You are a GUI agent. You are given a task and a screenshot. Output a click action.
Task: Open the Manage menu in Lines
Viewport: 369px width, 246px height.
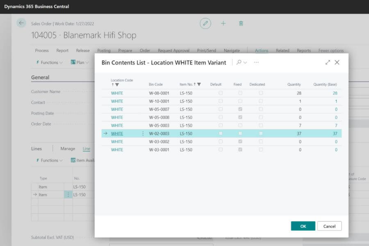click(68, 148)
